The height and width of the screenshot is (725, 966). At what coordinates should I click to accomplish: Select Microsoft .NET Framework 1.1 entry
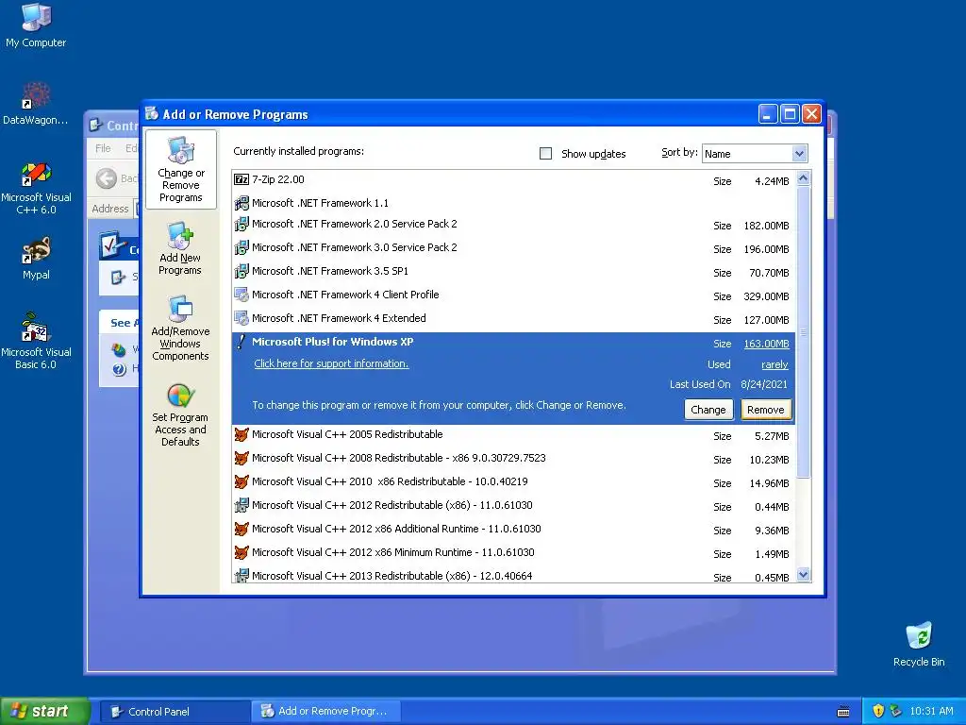[514, 203]
